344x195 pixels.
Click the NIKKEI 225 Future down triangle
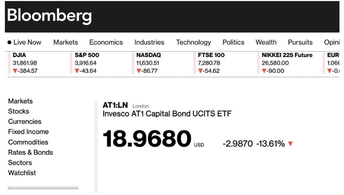[x=264, y=71]
